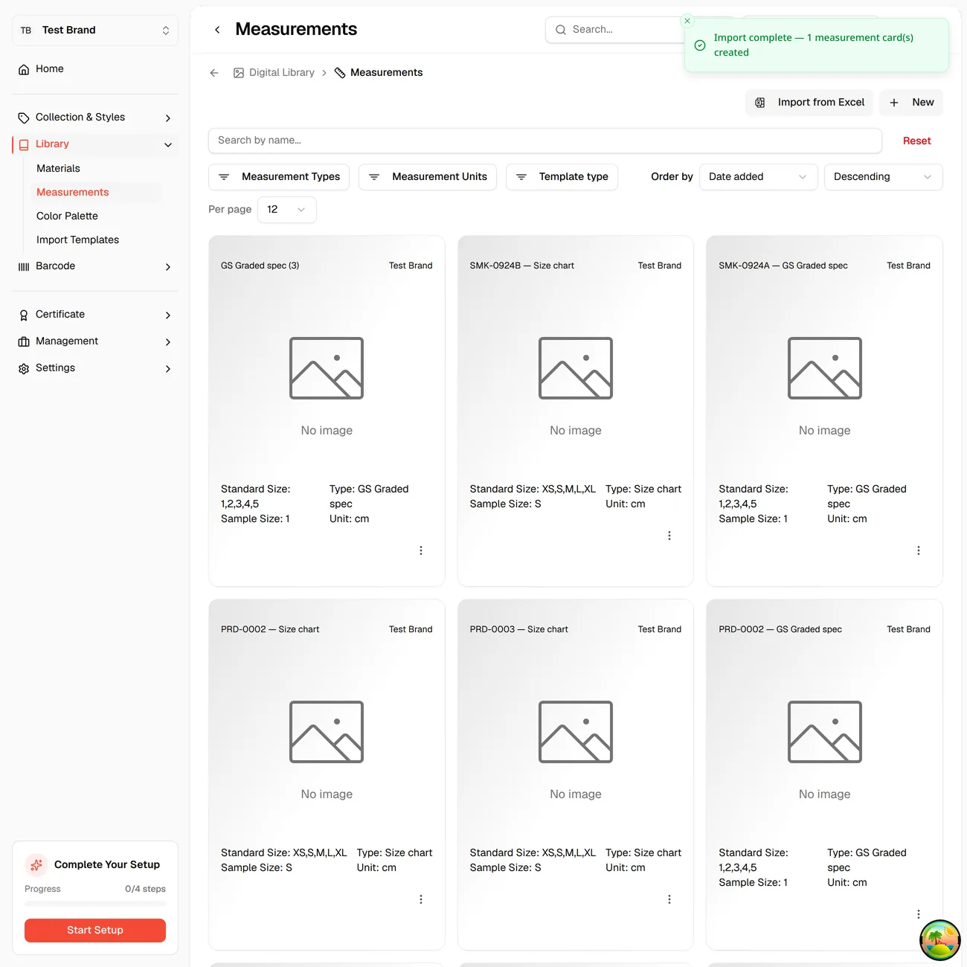Viewport: 967px width, 967px height.
Task: Open the Home page from sidebar
Action: pos(95,69)
